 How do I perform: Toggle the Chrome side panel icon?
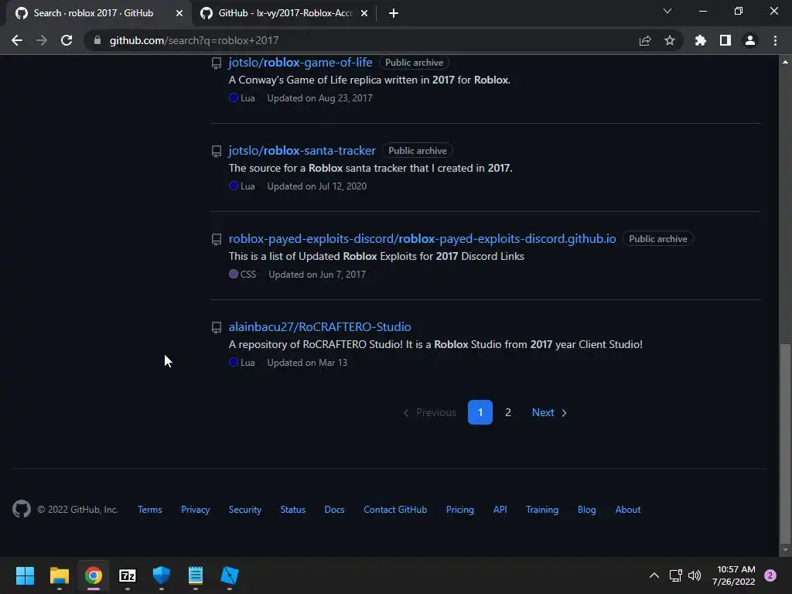coord(725,40)
